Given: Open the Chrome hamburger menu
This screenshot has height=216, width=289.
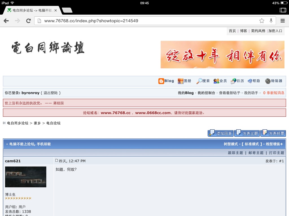Looking at the screenshot, I should (x=283, y=21).
